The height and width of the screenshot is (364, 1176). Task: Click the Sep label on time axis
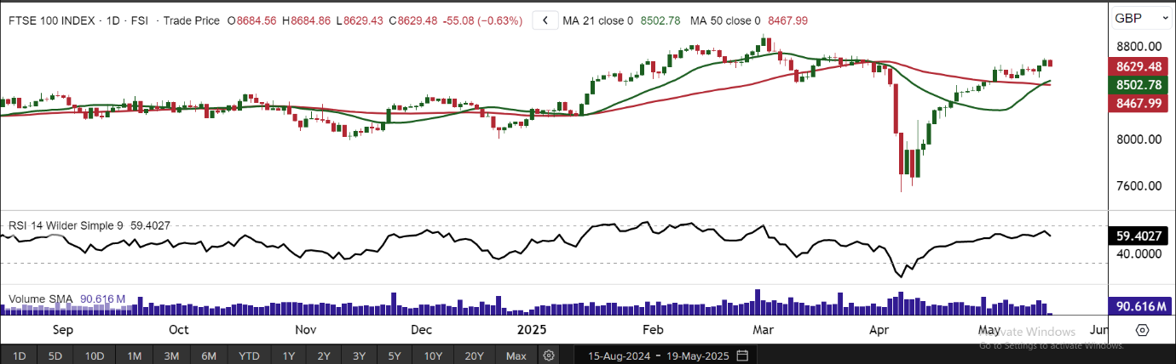pyautogui.click(x=64, y=329)
